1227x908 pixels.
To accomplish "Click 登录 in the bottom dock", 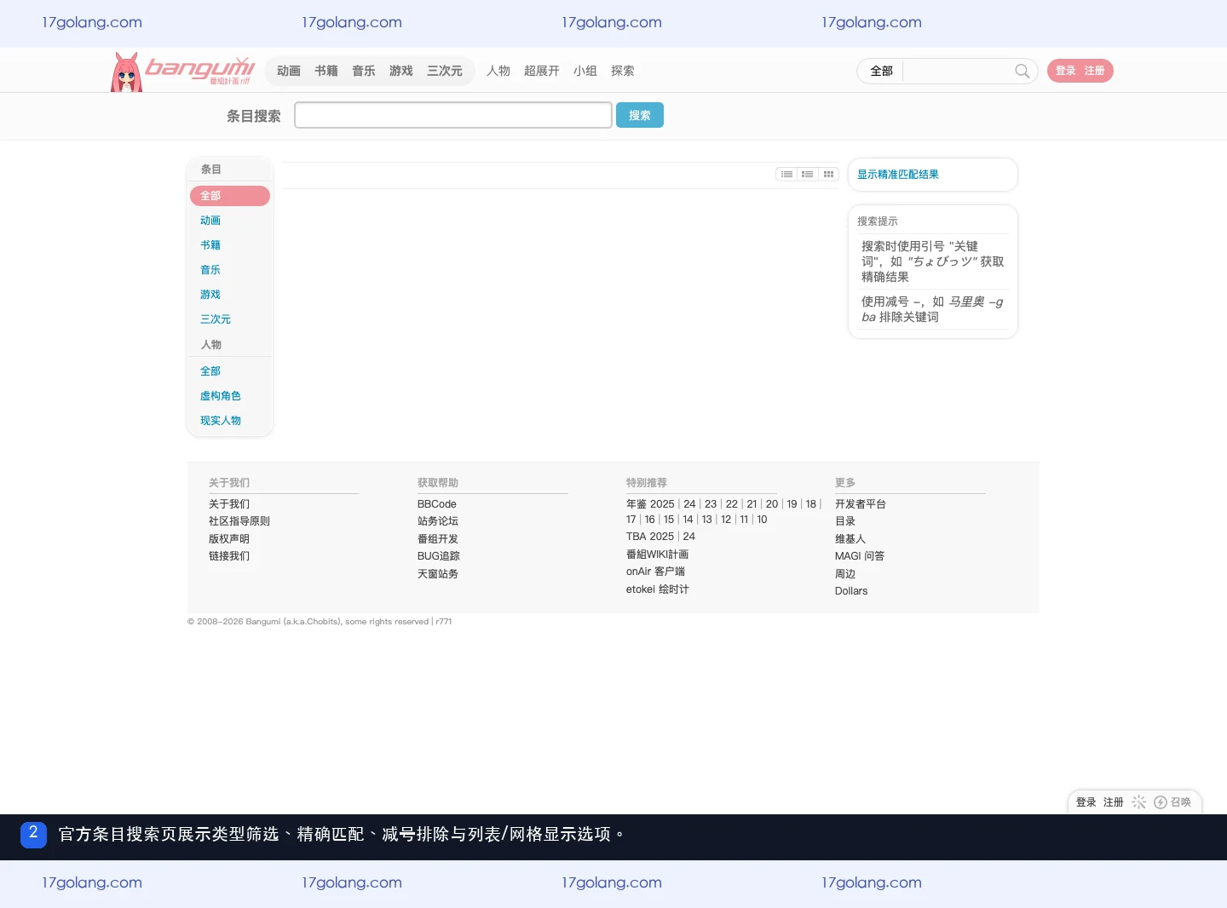I will pyautogui.click(x=1086, y=802).
